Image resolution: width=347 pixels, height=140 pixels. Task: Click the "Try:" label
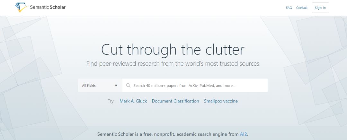(x=111, y=101)
